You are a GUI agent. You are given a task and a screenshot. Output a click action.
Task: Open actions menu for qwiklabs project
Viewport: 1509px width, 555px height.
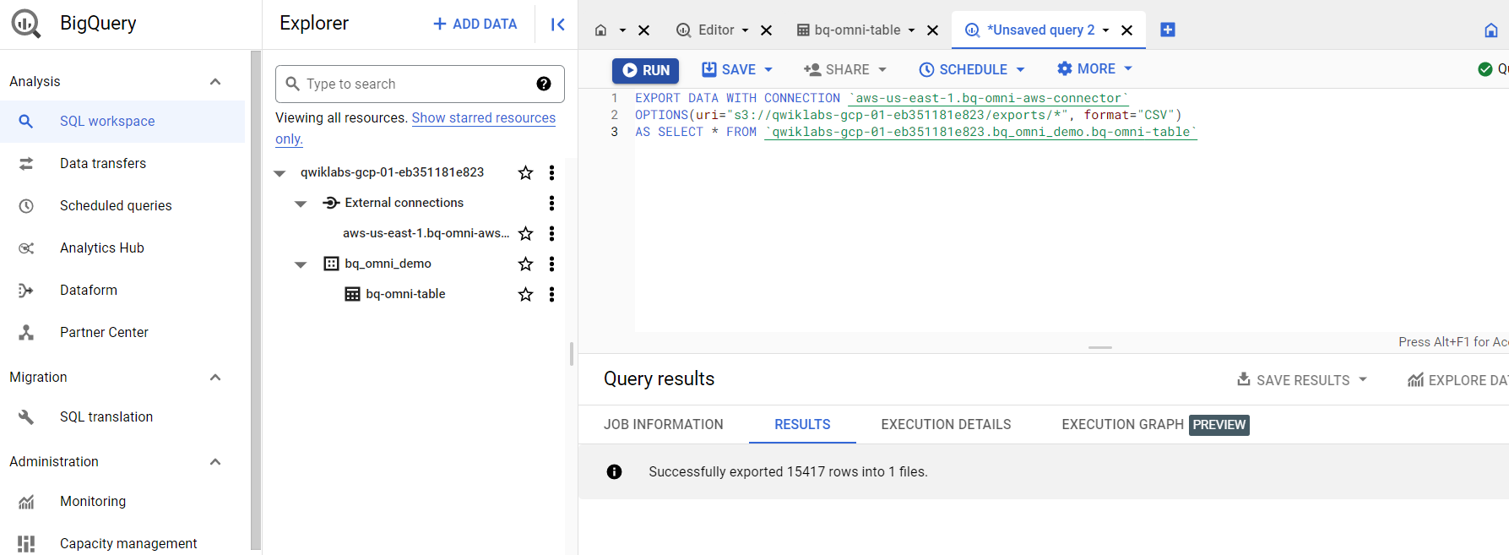click(551, 173)
